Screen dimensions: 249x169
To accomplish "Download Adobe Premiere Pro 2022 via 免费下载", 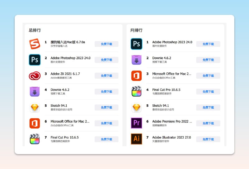I will [208, 123].
